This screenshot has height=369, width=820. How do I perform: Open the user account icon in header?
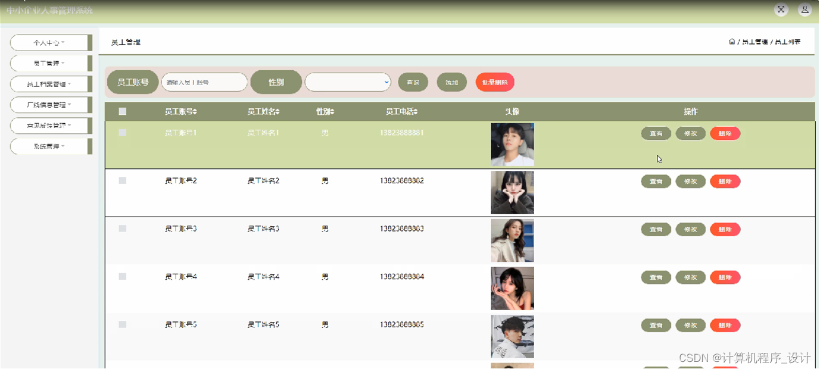805,10
